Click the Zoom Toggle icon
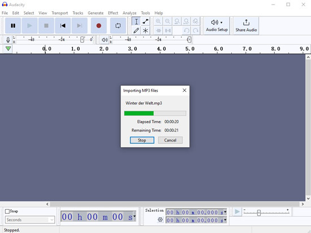311x233 pixels. click(x=196, y=21)
